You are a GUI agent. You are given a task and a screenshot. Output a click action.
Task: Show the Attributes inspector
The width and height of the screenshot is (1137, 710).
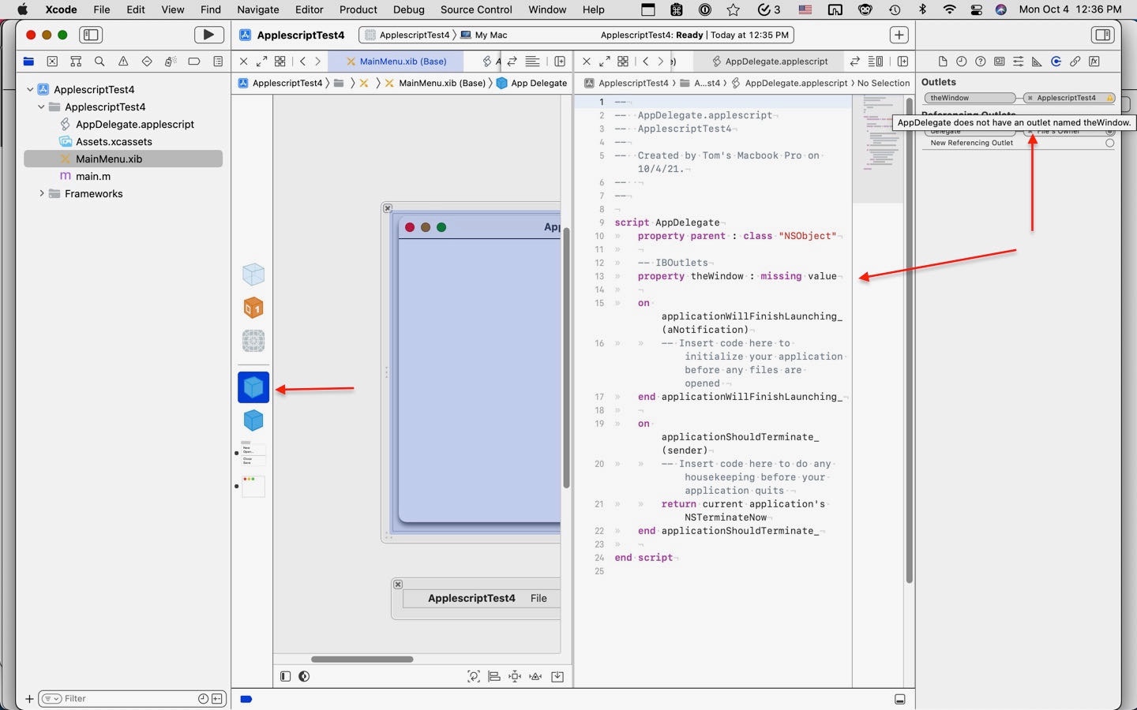coord(1018,62)
